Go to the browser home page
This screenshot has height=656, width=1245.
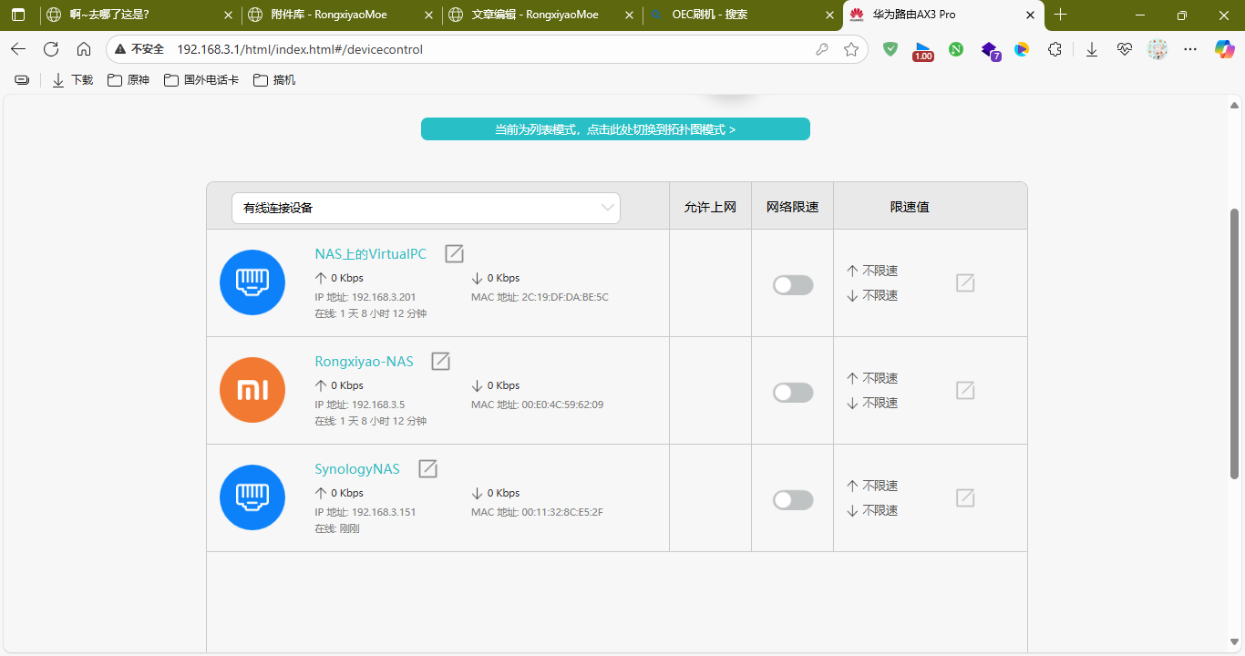[x=84, y=49]
